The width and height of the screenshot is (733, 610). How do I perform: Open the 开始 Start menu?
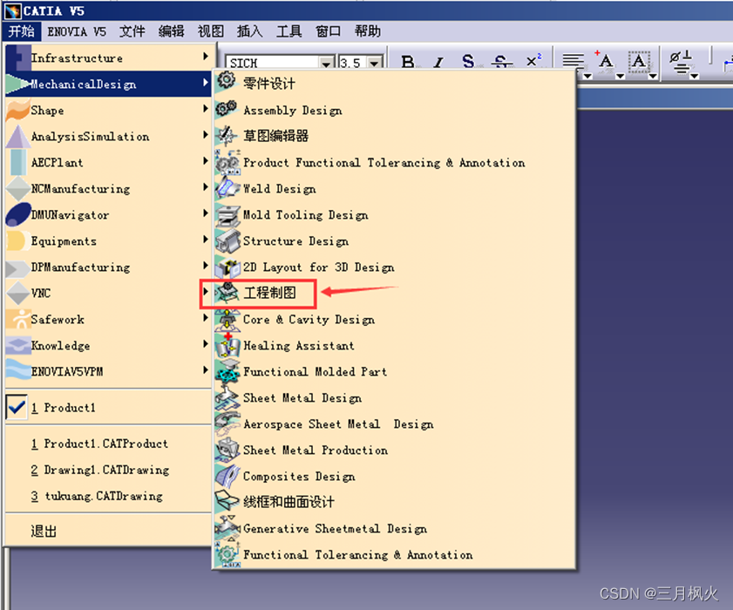point(22,31)
